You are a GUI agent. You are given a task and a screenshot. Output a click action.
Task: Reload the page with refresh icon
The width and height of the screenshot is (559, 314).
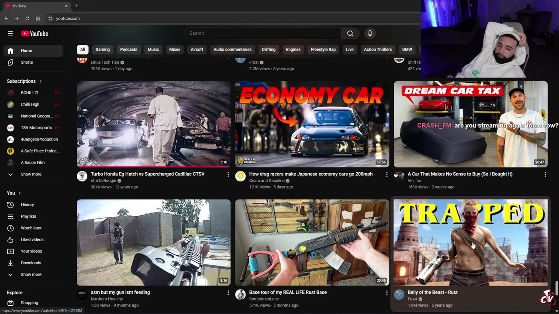coord(27,18)
